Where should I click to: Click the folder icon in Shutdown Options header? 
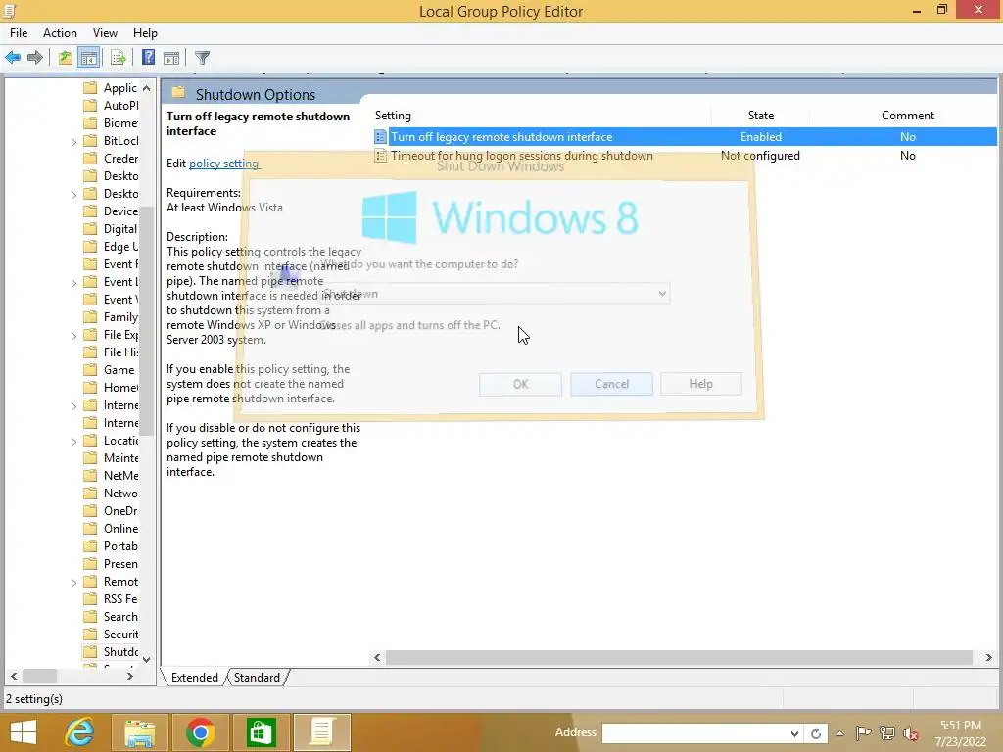[178, 93]
